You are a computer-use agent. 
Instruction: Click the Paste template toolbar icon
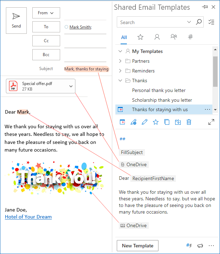coord(122,122)
